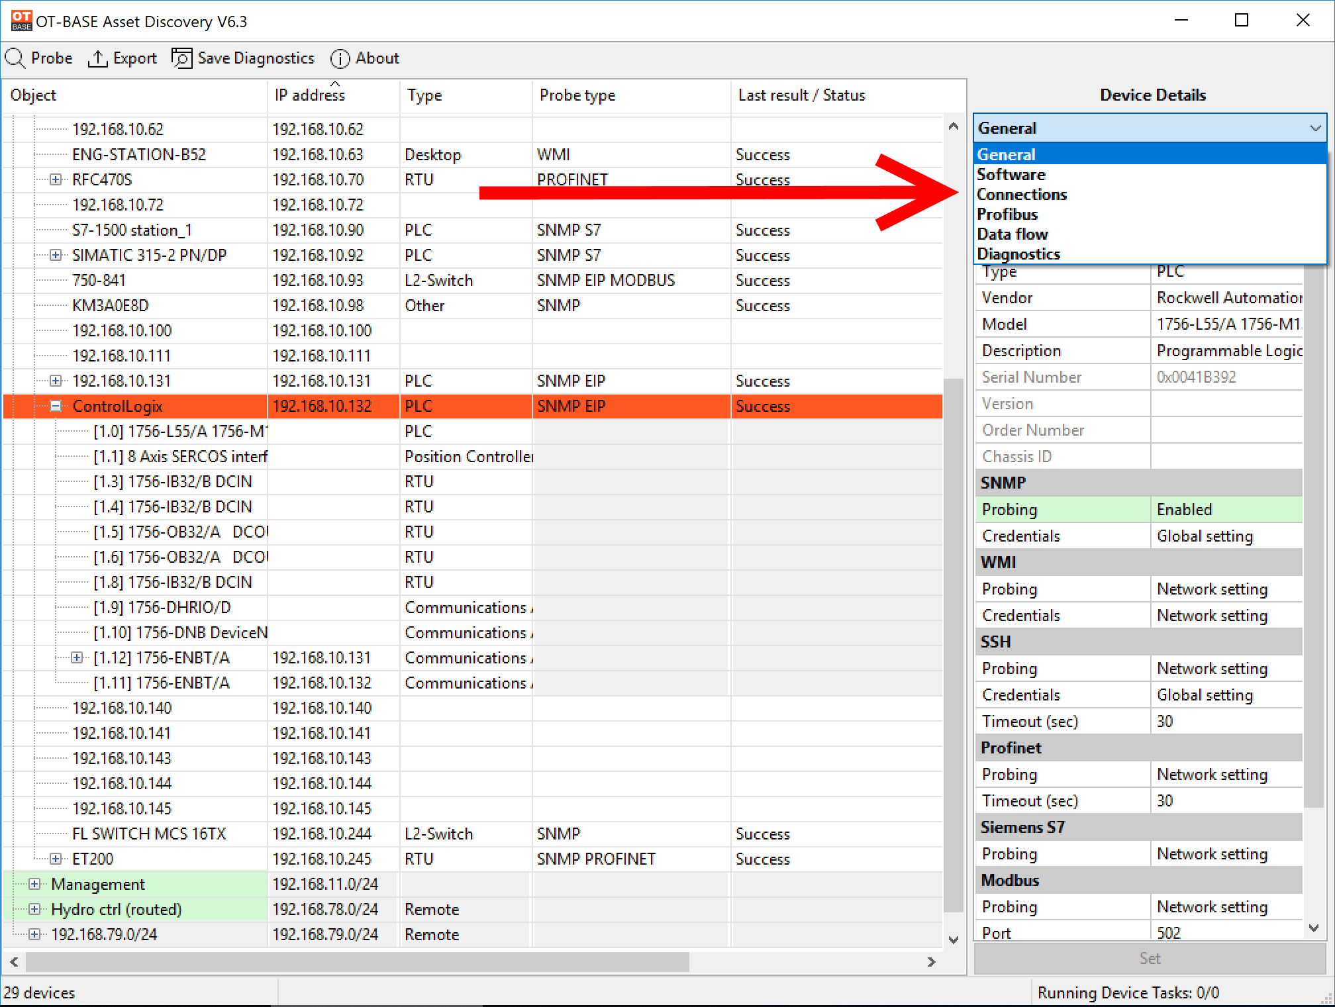This screenshot has height=1007, width=1335.
Task: Select the ENG-STATION-B52 row
Action: click(473, 154)
